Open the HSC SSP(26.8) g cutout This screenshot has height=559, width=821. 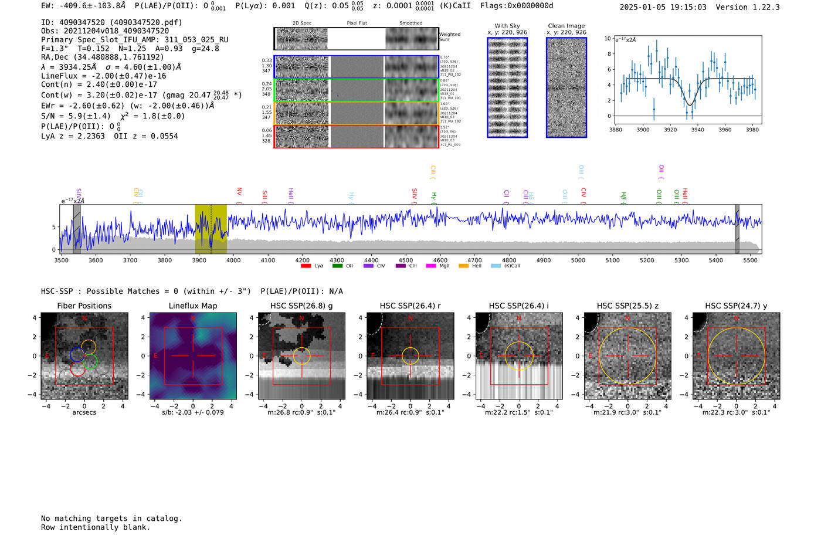(x=301, y=355)
